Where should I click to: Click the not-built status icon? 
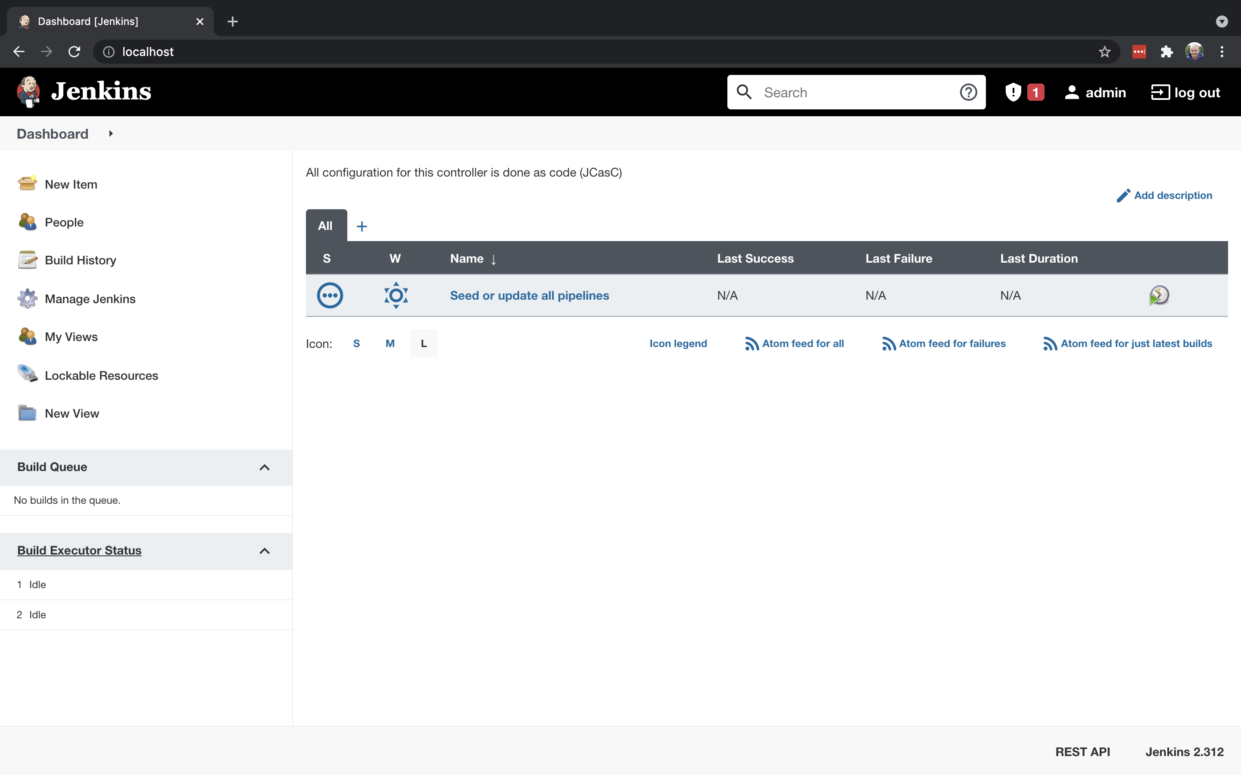pos(330,295)
